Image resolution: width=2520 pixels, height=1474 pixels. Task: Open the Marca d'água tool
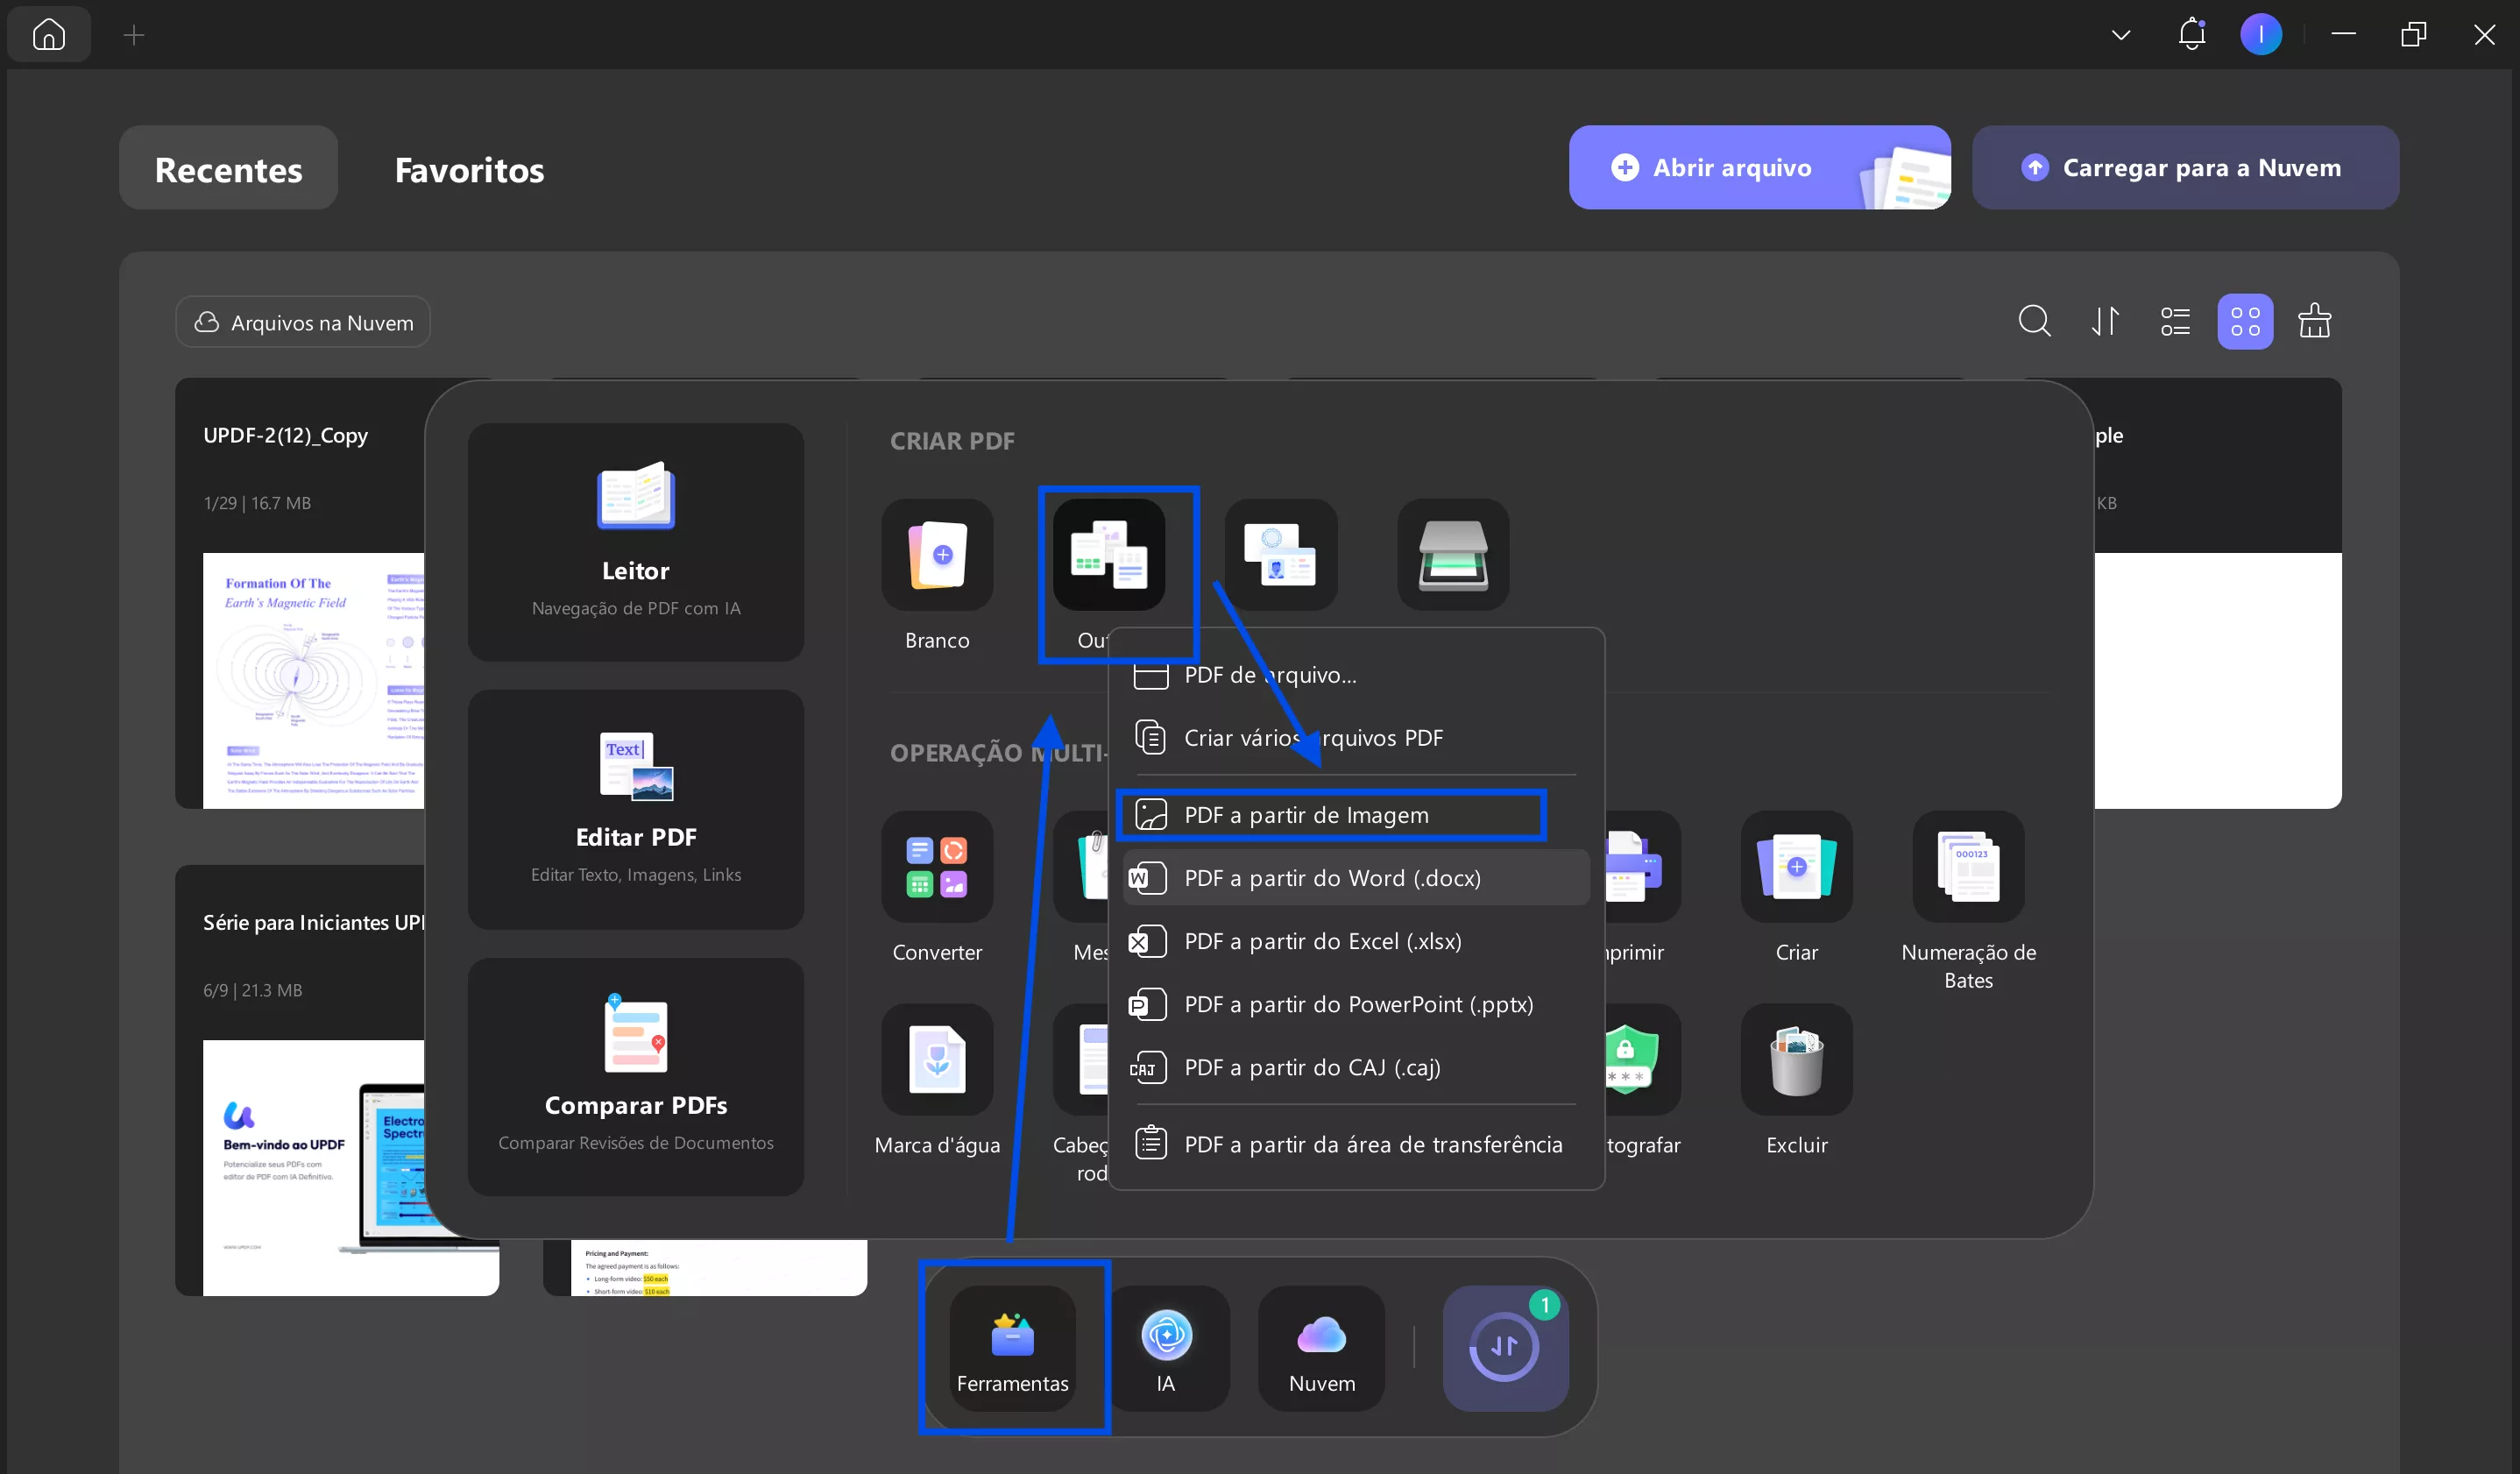coord(937,1060)
